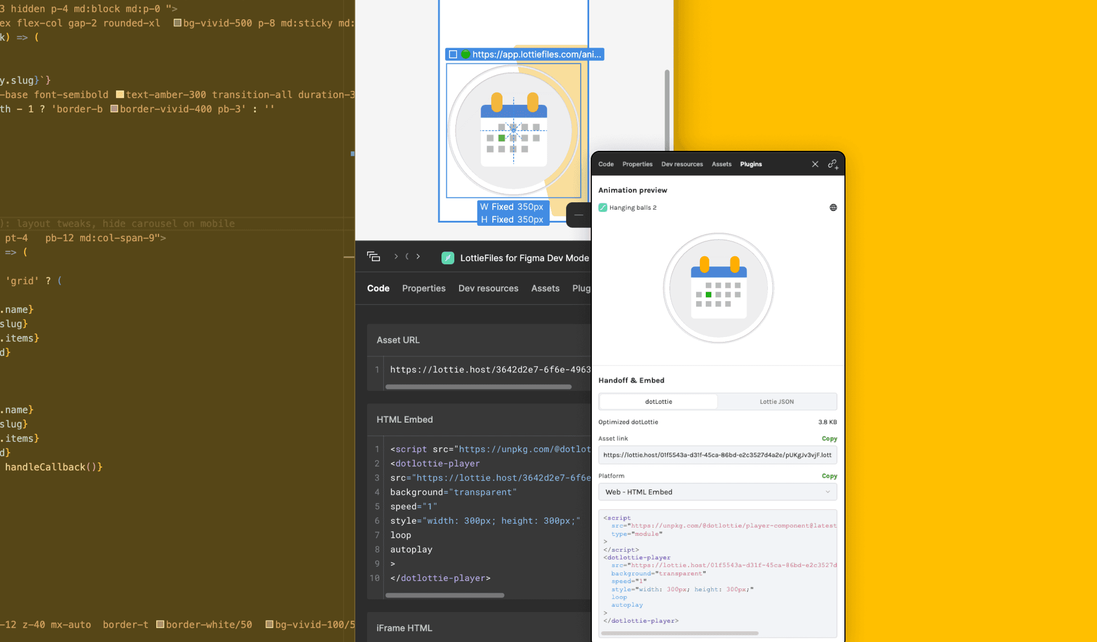1097x642 pixels.
Task: Click the 3.8 KB file size value
Action: pos(827,422)
